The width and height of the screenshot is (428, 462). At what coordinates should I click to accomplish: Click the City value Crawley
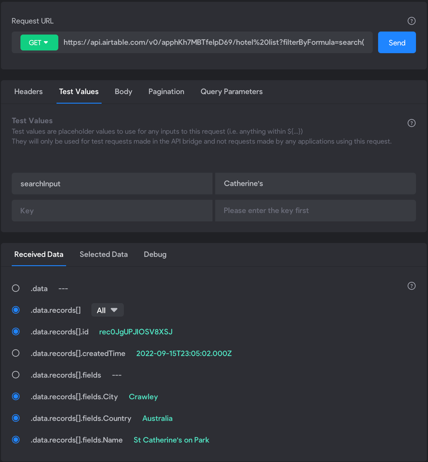pos(143,397)
